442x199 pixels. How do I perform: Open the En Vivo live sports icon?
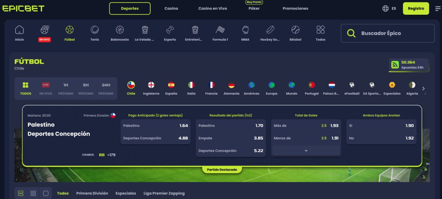pyautogui.click(x=45, y=33)
